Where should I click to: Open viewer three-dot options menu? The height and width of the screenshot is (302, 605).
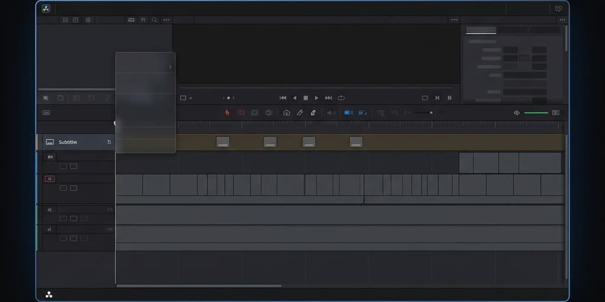tap(454, 19)
